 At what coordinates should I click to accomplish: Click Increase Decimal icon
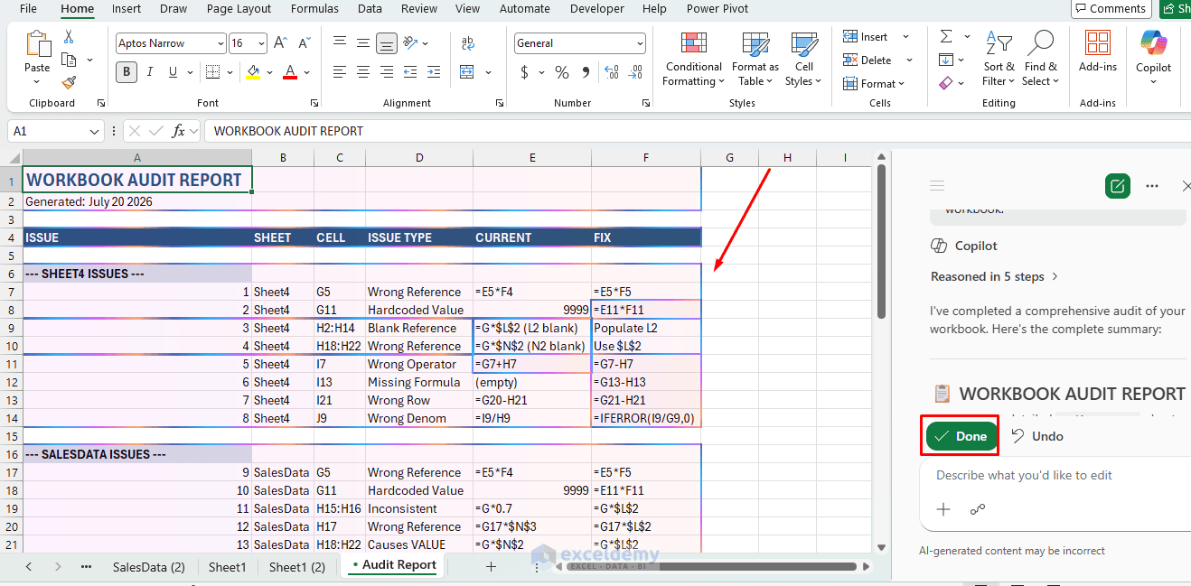point(611,72)
